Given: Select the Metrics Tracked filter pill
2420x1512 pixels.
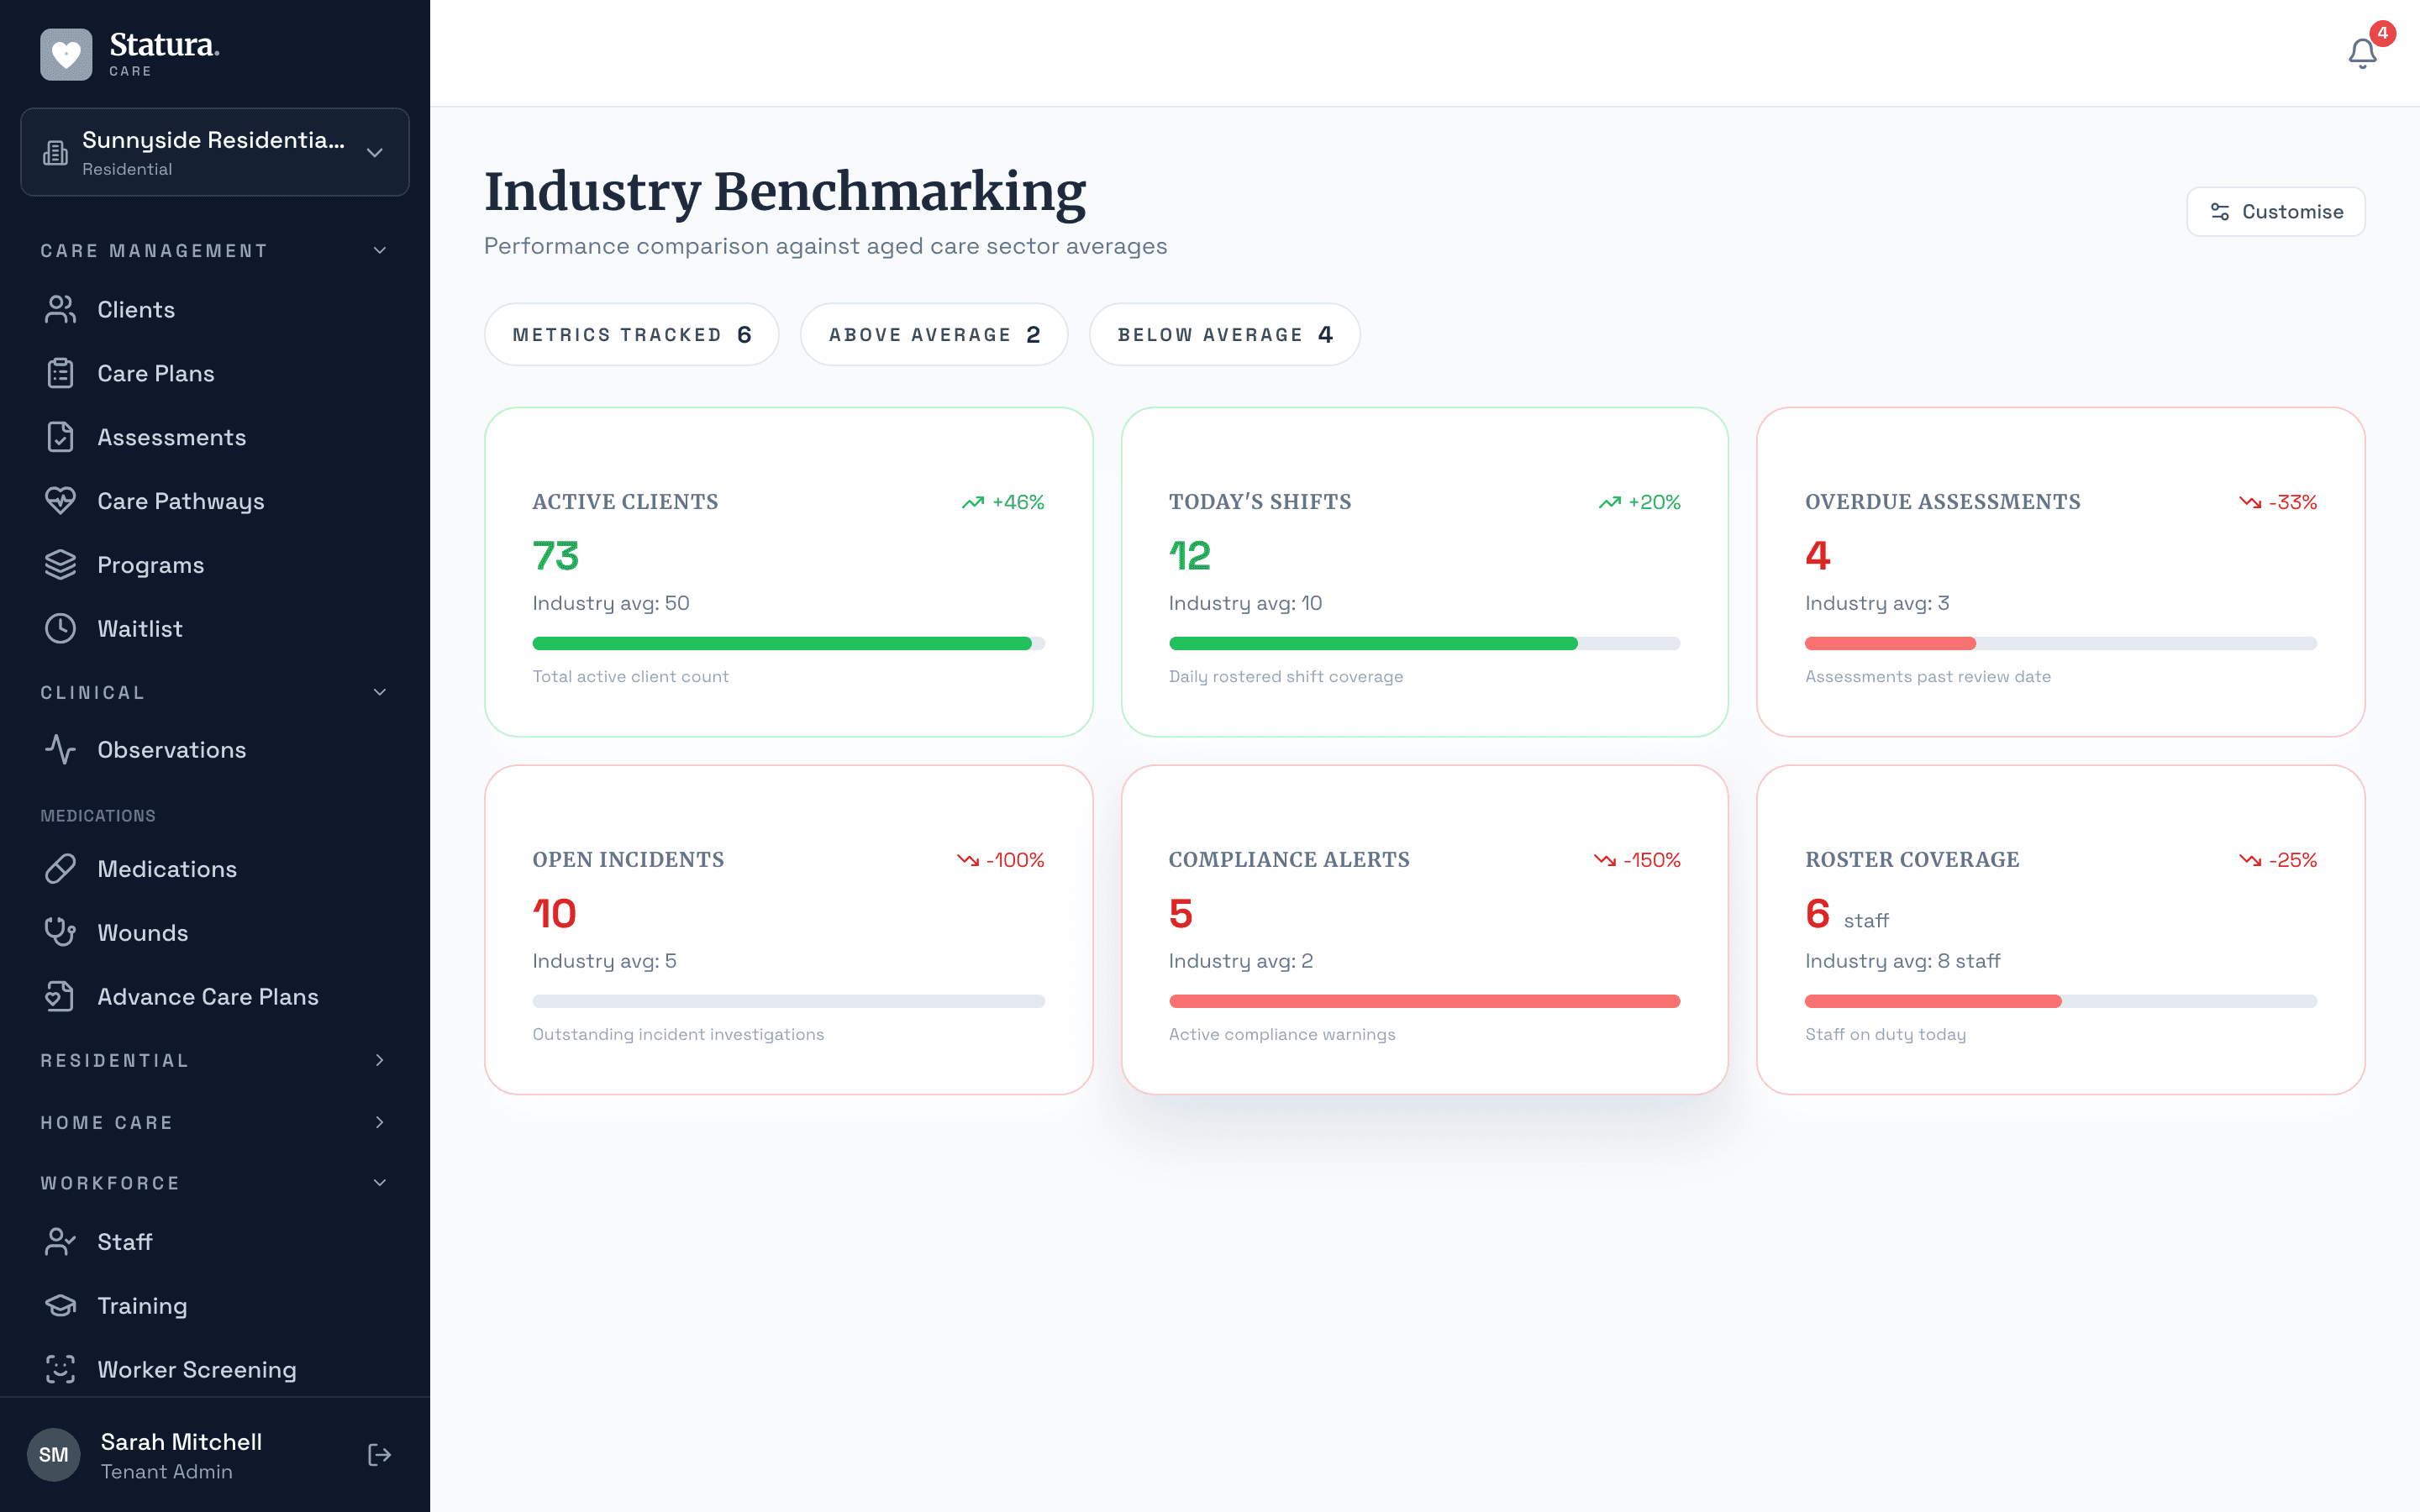Looking at the screenshot, I should tap(631, 334).
